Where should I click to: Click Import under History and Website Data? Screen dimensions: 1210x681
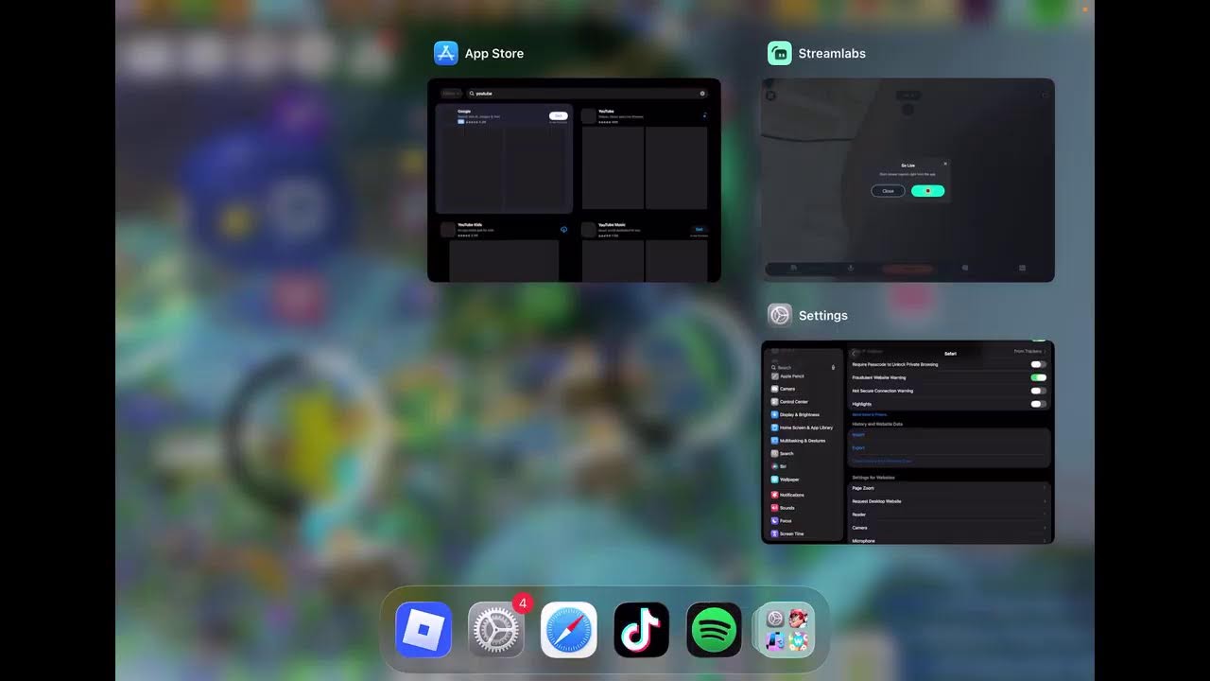coord(858,435)
